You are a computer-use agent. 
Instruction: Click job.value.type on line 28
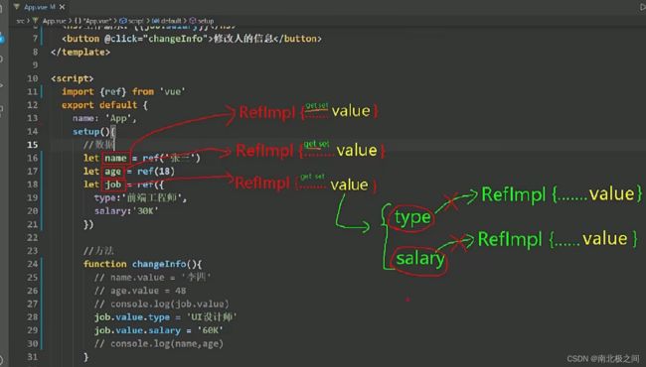click(x=132, y=316)
